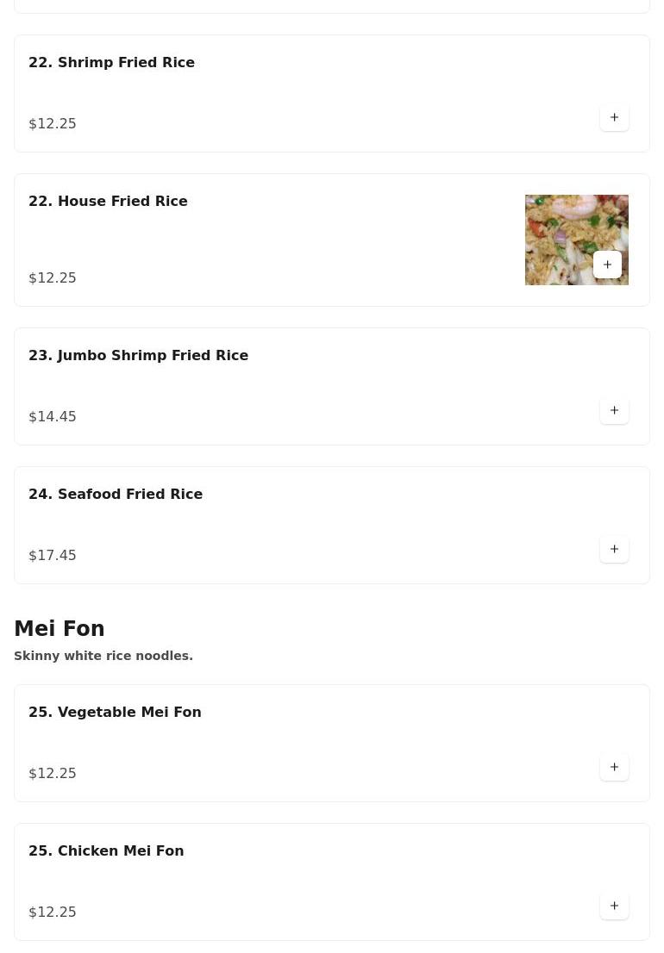Open the House Fried Rice item title

(108, 201)
